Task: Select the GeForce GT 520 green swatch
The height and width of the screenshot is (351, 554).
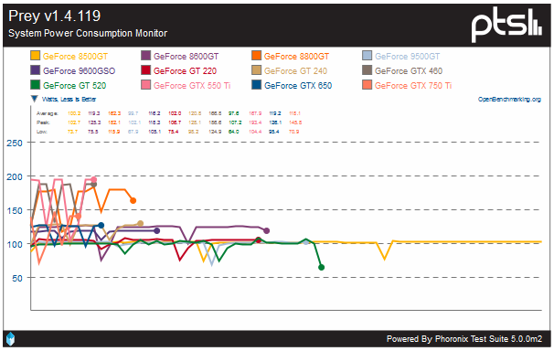Action: click(35, 85)
